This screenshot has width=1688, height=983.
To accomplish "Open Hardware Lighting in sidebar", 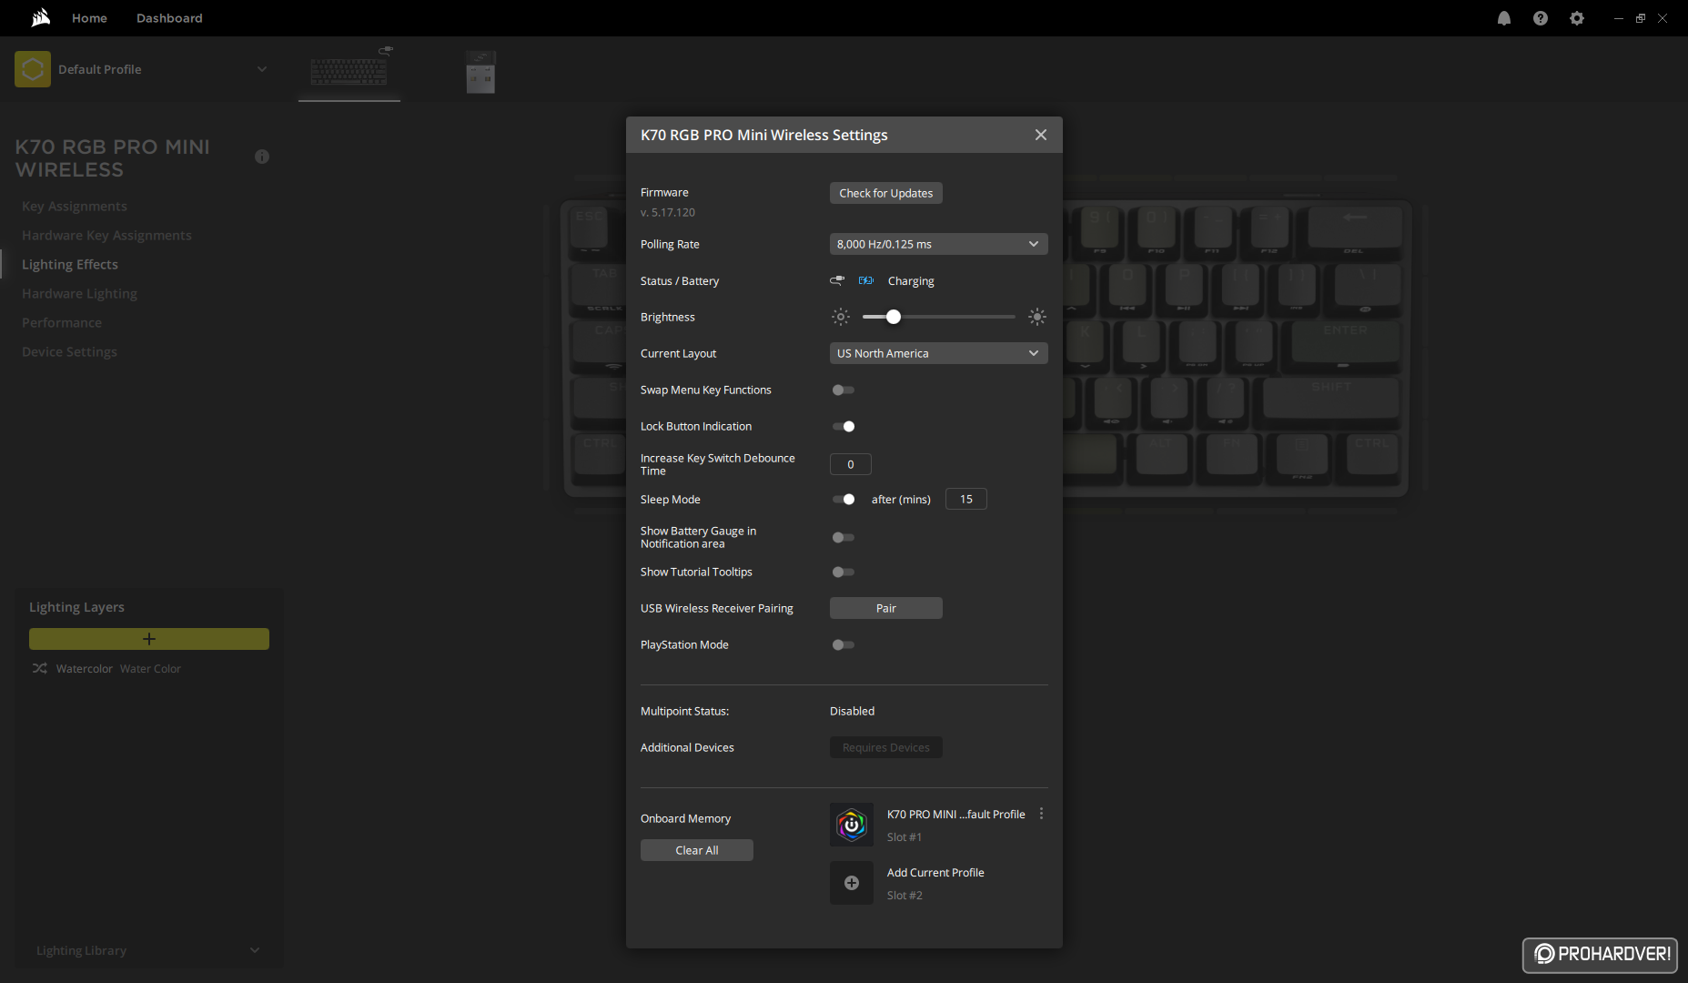I will [80, 294].
